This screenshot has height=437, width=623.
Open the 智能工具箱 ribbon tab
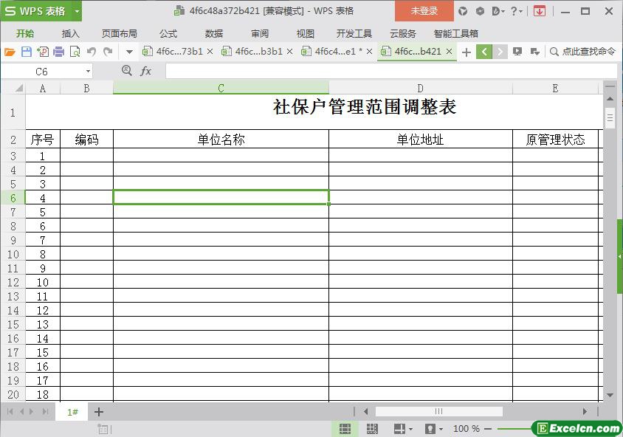455,34
